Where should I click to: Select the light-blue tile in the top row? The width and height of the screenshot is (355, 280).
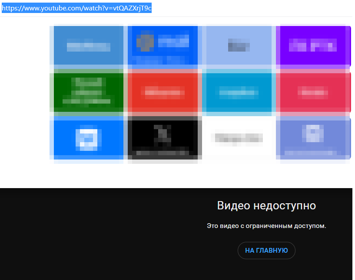pos(238,46)
